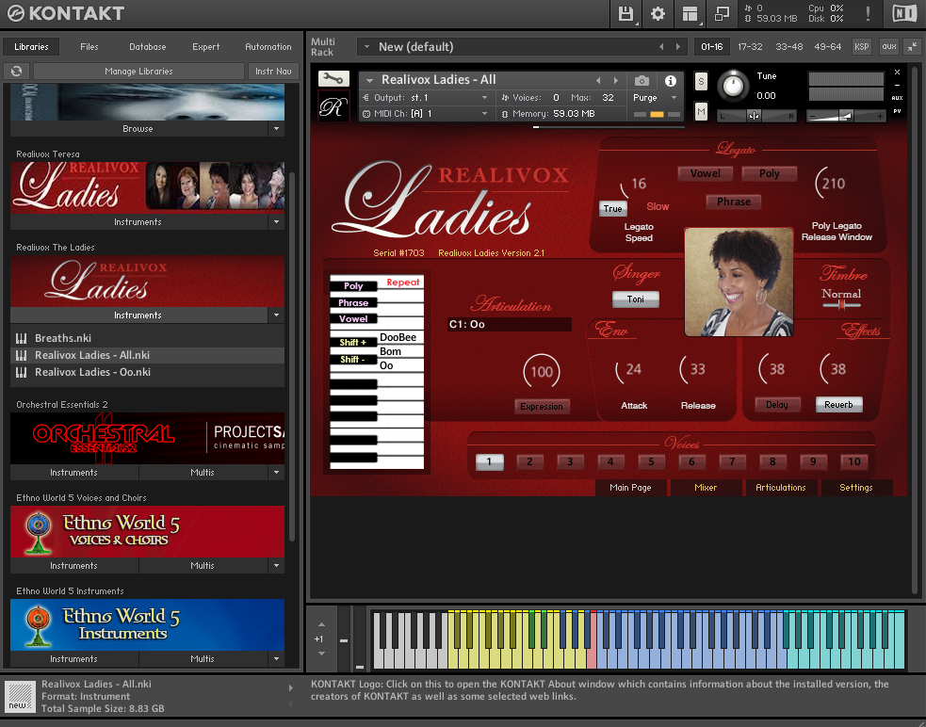Open Realivox The Ladies Instruments dropdown arrow
The image size is (926, 727).
click(276, 315)
